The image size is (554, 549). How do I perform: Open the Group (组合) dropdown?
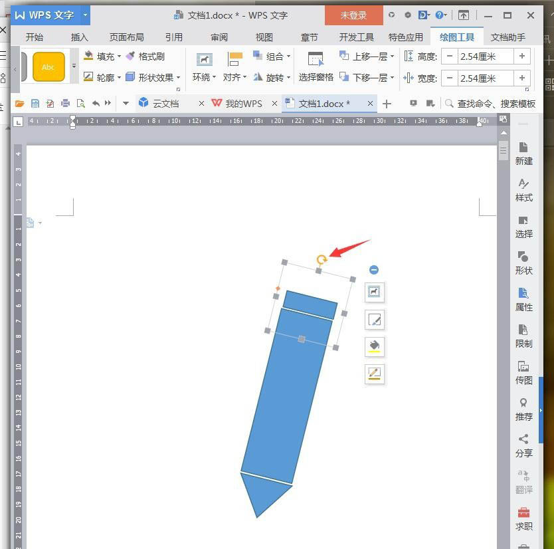[272, 56]
